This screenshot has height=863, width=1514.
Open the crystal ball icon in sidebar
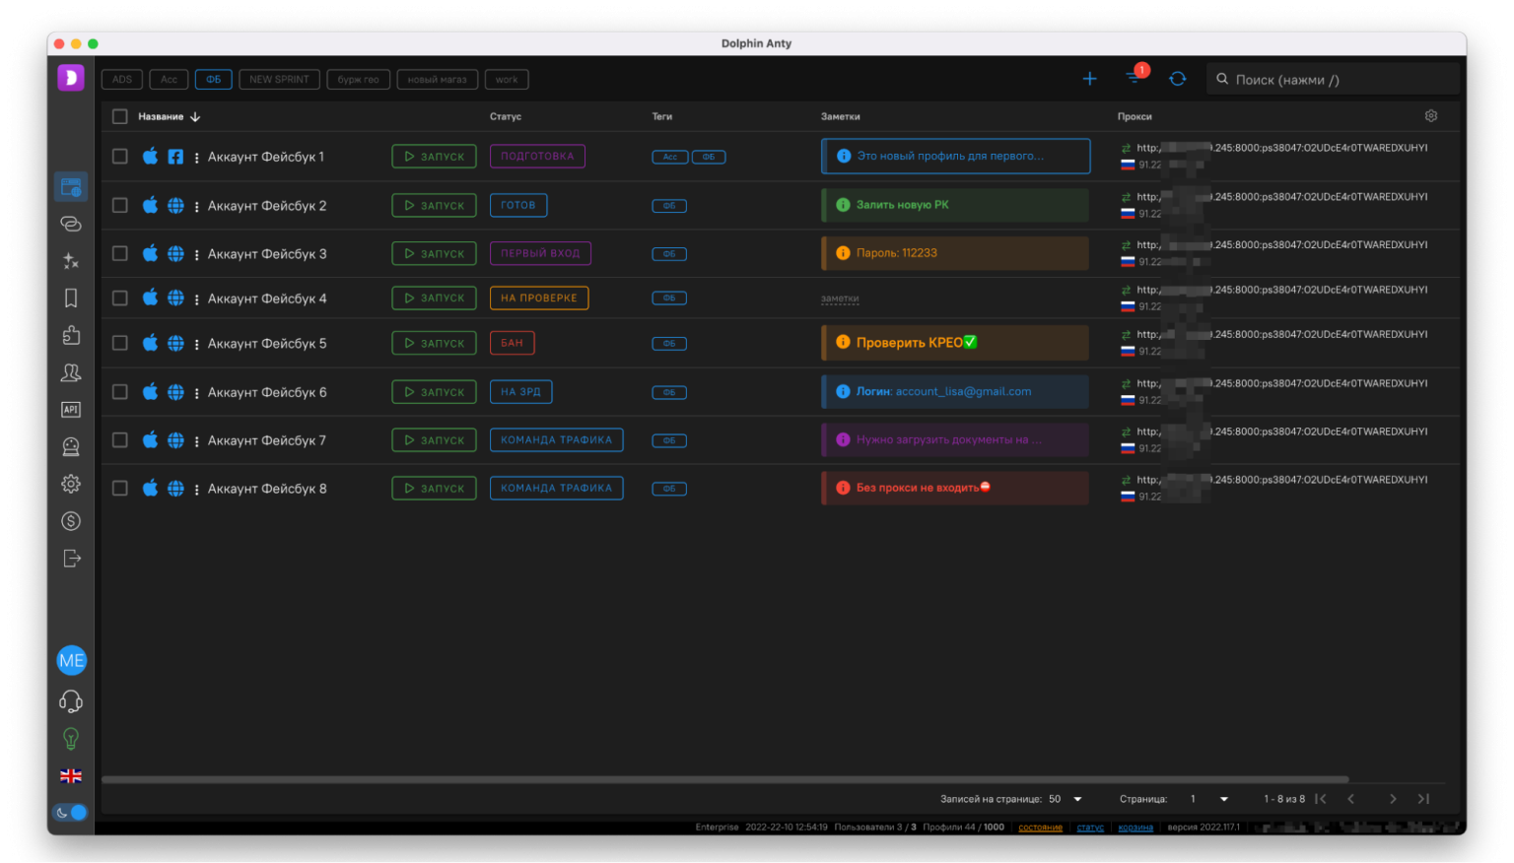pos(71,446)
